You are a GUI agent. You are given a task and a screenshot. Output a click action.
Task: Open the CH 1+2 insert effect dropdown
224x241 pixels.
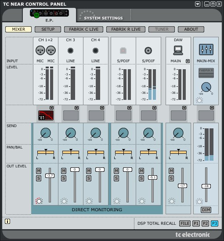[52, 108]
